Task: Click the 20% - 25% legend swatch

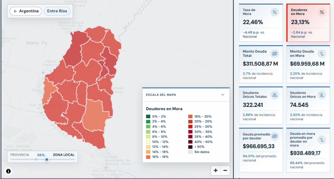Action: 190,122
